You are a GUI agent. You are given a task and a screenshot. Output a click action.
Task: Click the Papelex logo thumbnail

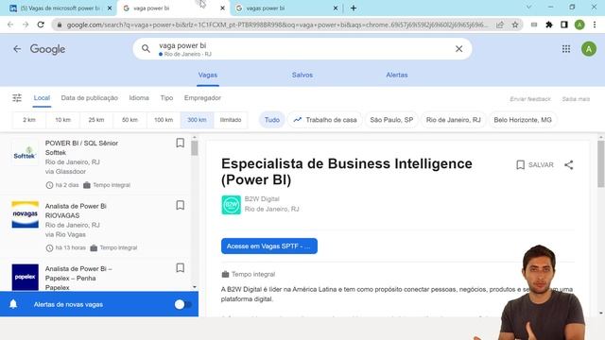pyautogui.click(x=26, y=277)
